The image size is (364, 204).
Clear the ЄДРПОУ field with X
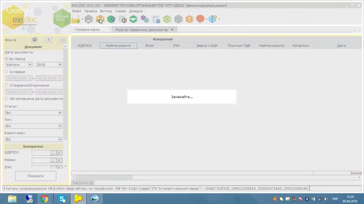[x=59, y=153]
